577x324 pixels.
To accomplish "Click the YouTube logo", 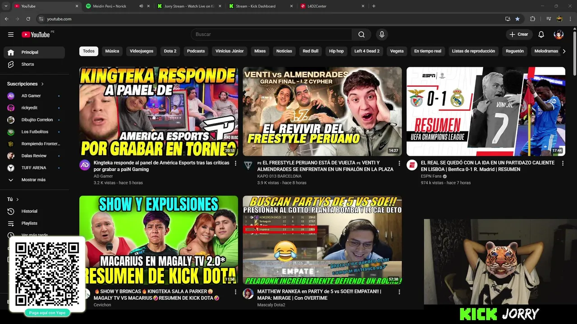I will [36, 35].
